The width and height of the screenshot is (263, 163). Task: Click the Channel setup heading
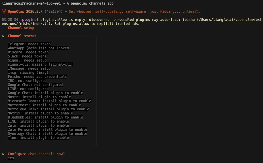pos(21,28)
